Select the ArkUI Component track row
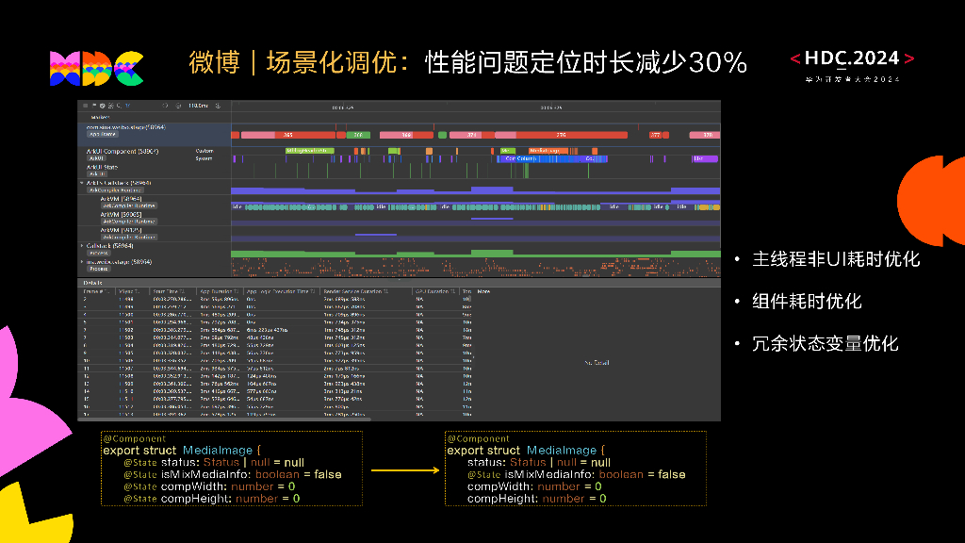Viewport: 965px width, 543px height. pos(123,151)
